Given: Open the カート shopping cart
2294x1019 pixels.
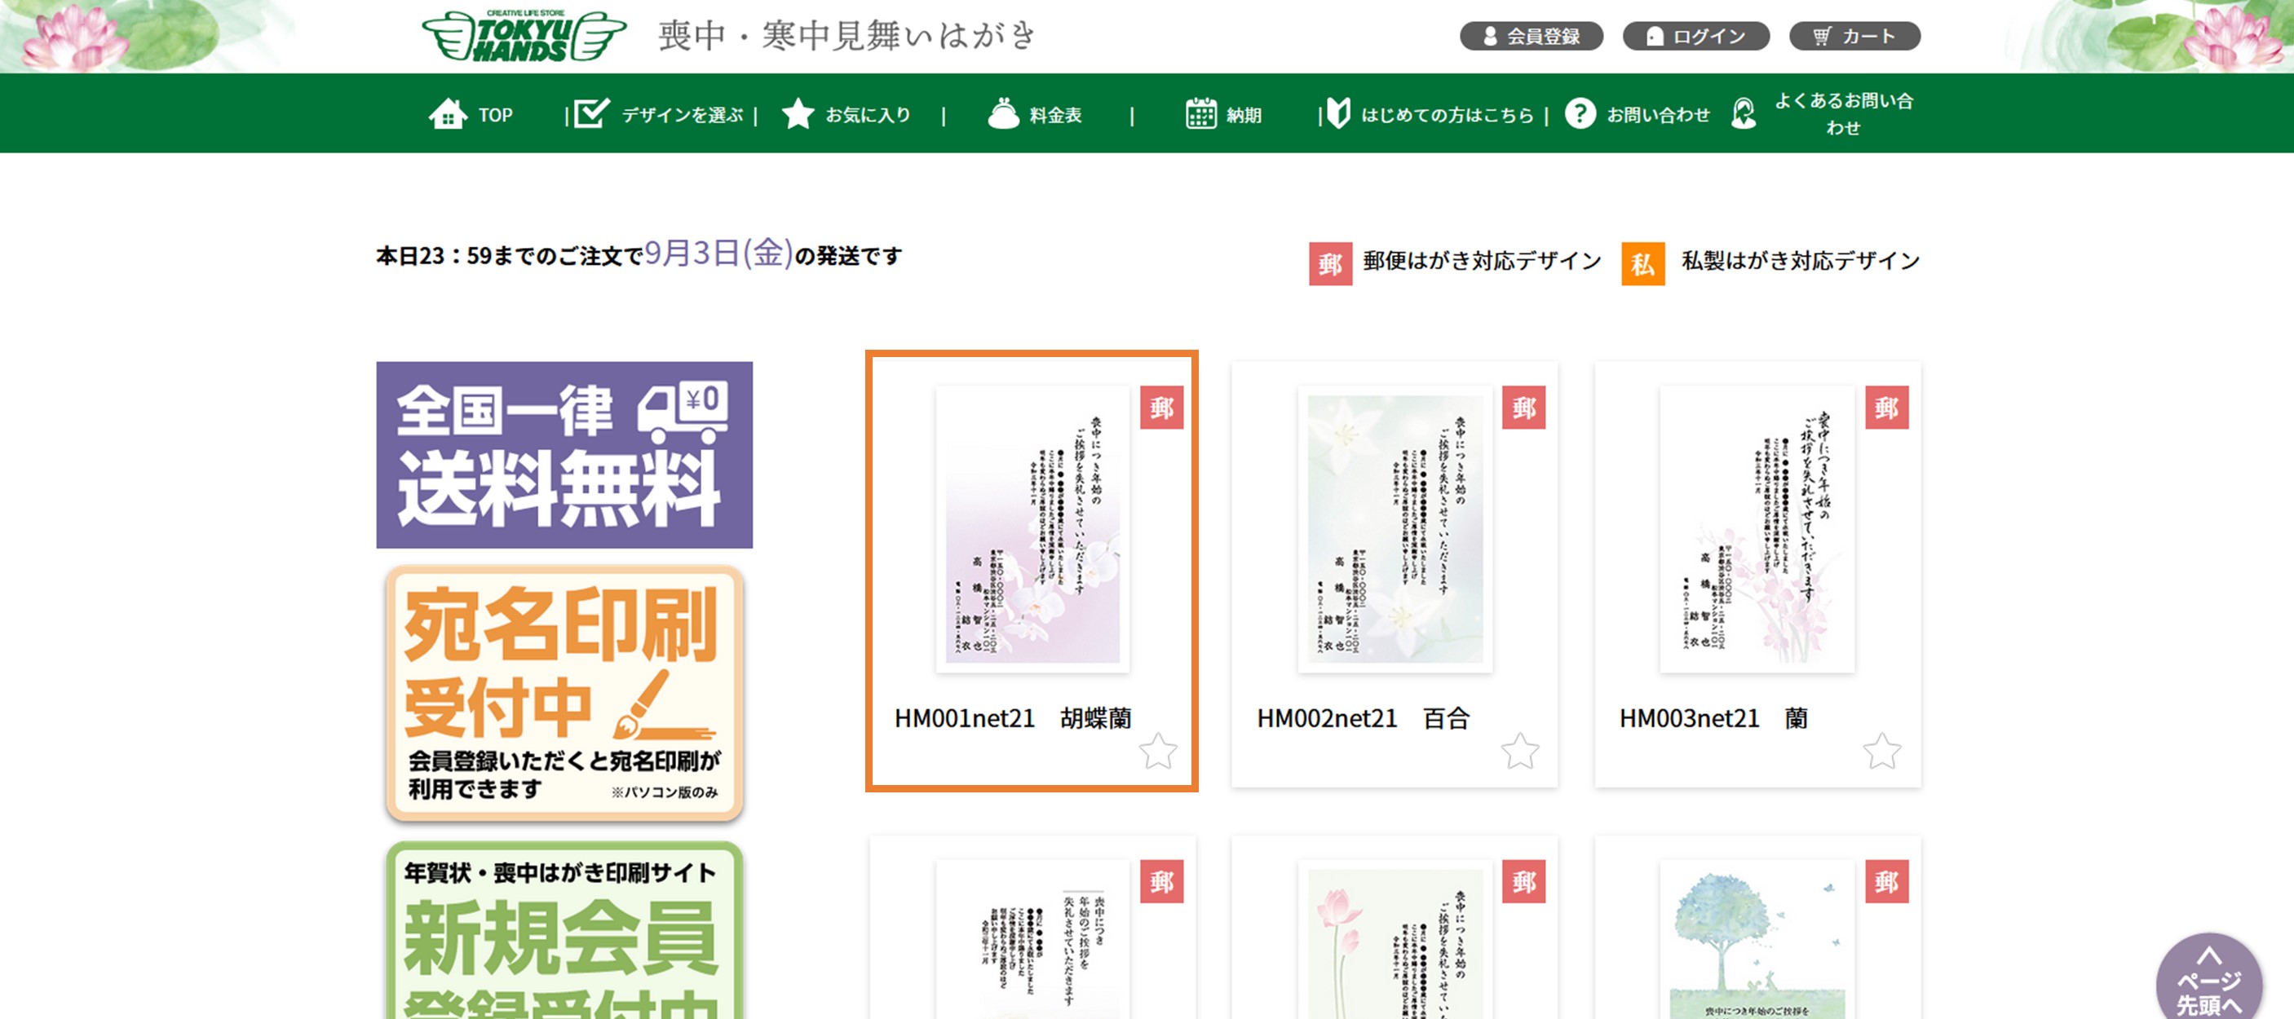Looking at the screenshot, I should [x=1854, y=37].
